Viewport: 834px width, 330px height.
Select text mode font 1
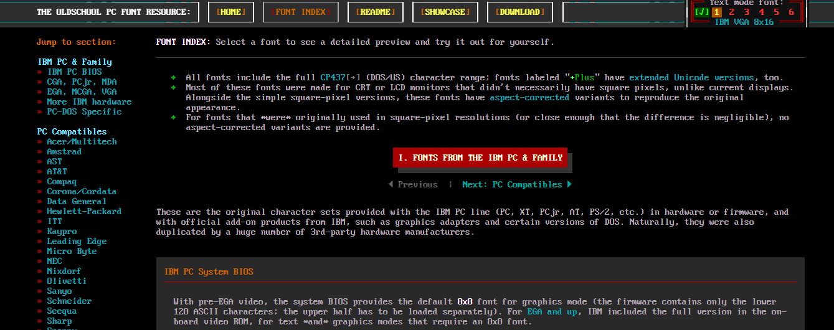(x=717, y=12)
